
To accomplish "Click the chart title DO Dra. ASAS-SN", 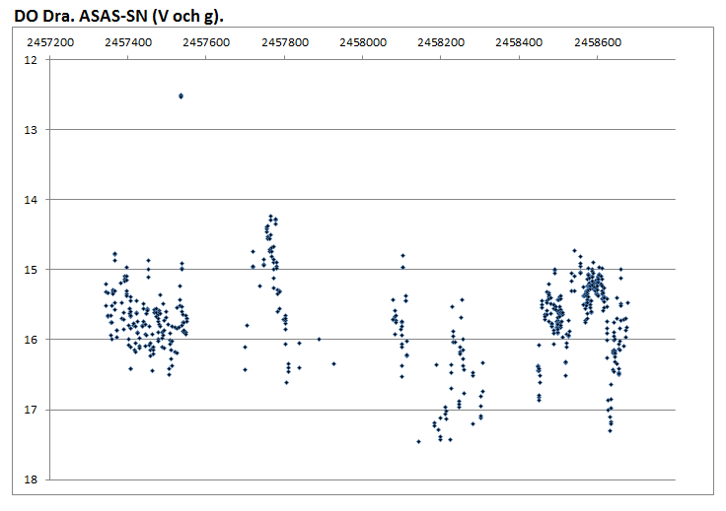I will [x=128, y=17].
